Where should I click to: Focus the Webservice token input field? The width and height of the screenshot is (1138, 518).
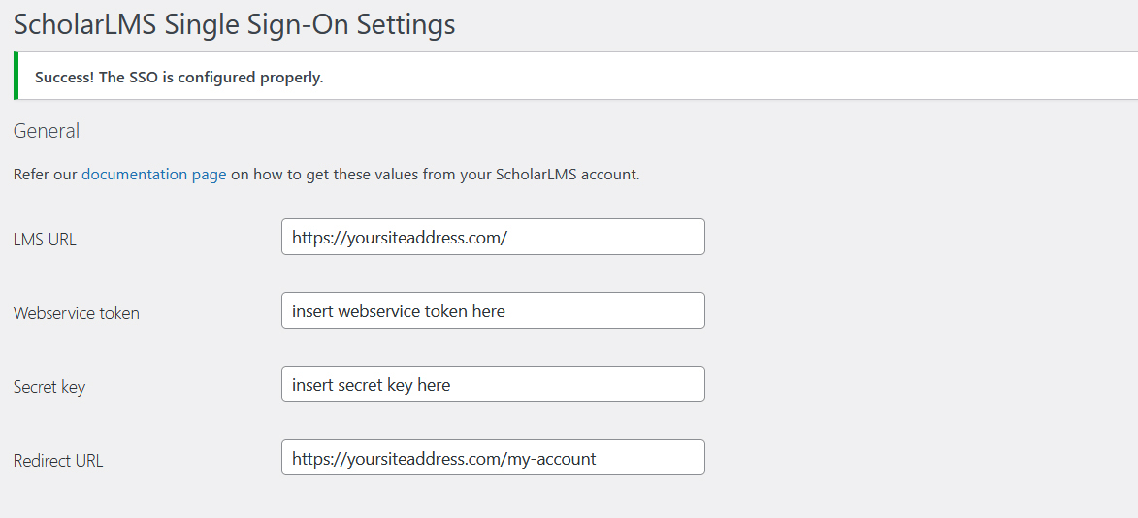(493, 310)
